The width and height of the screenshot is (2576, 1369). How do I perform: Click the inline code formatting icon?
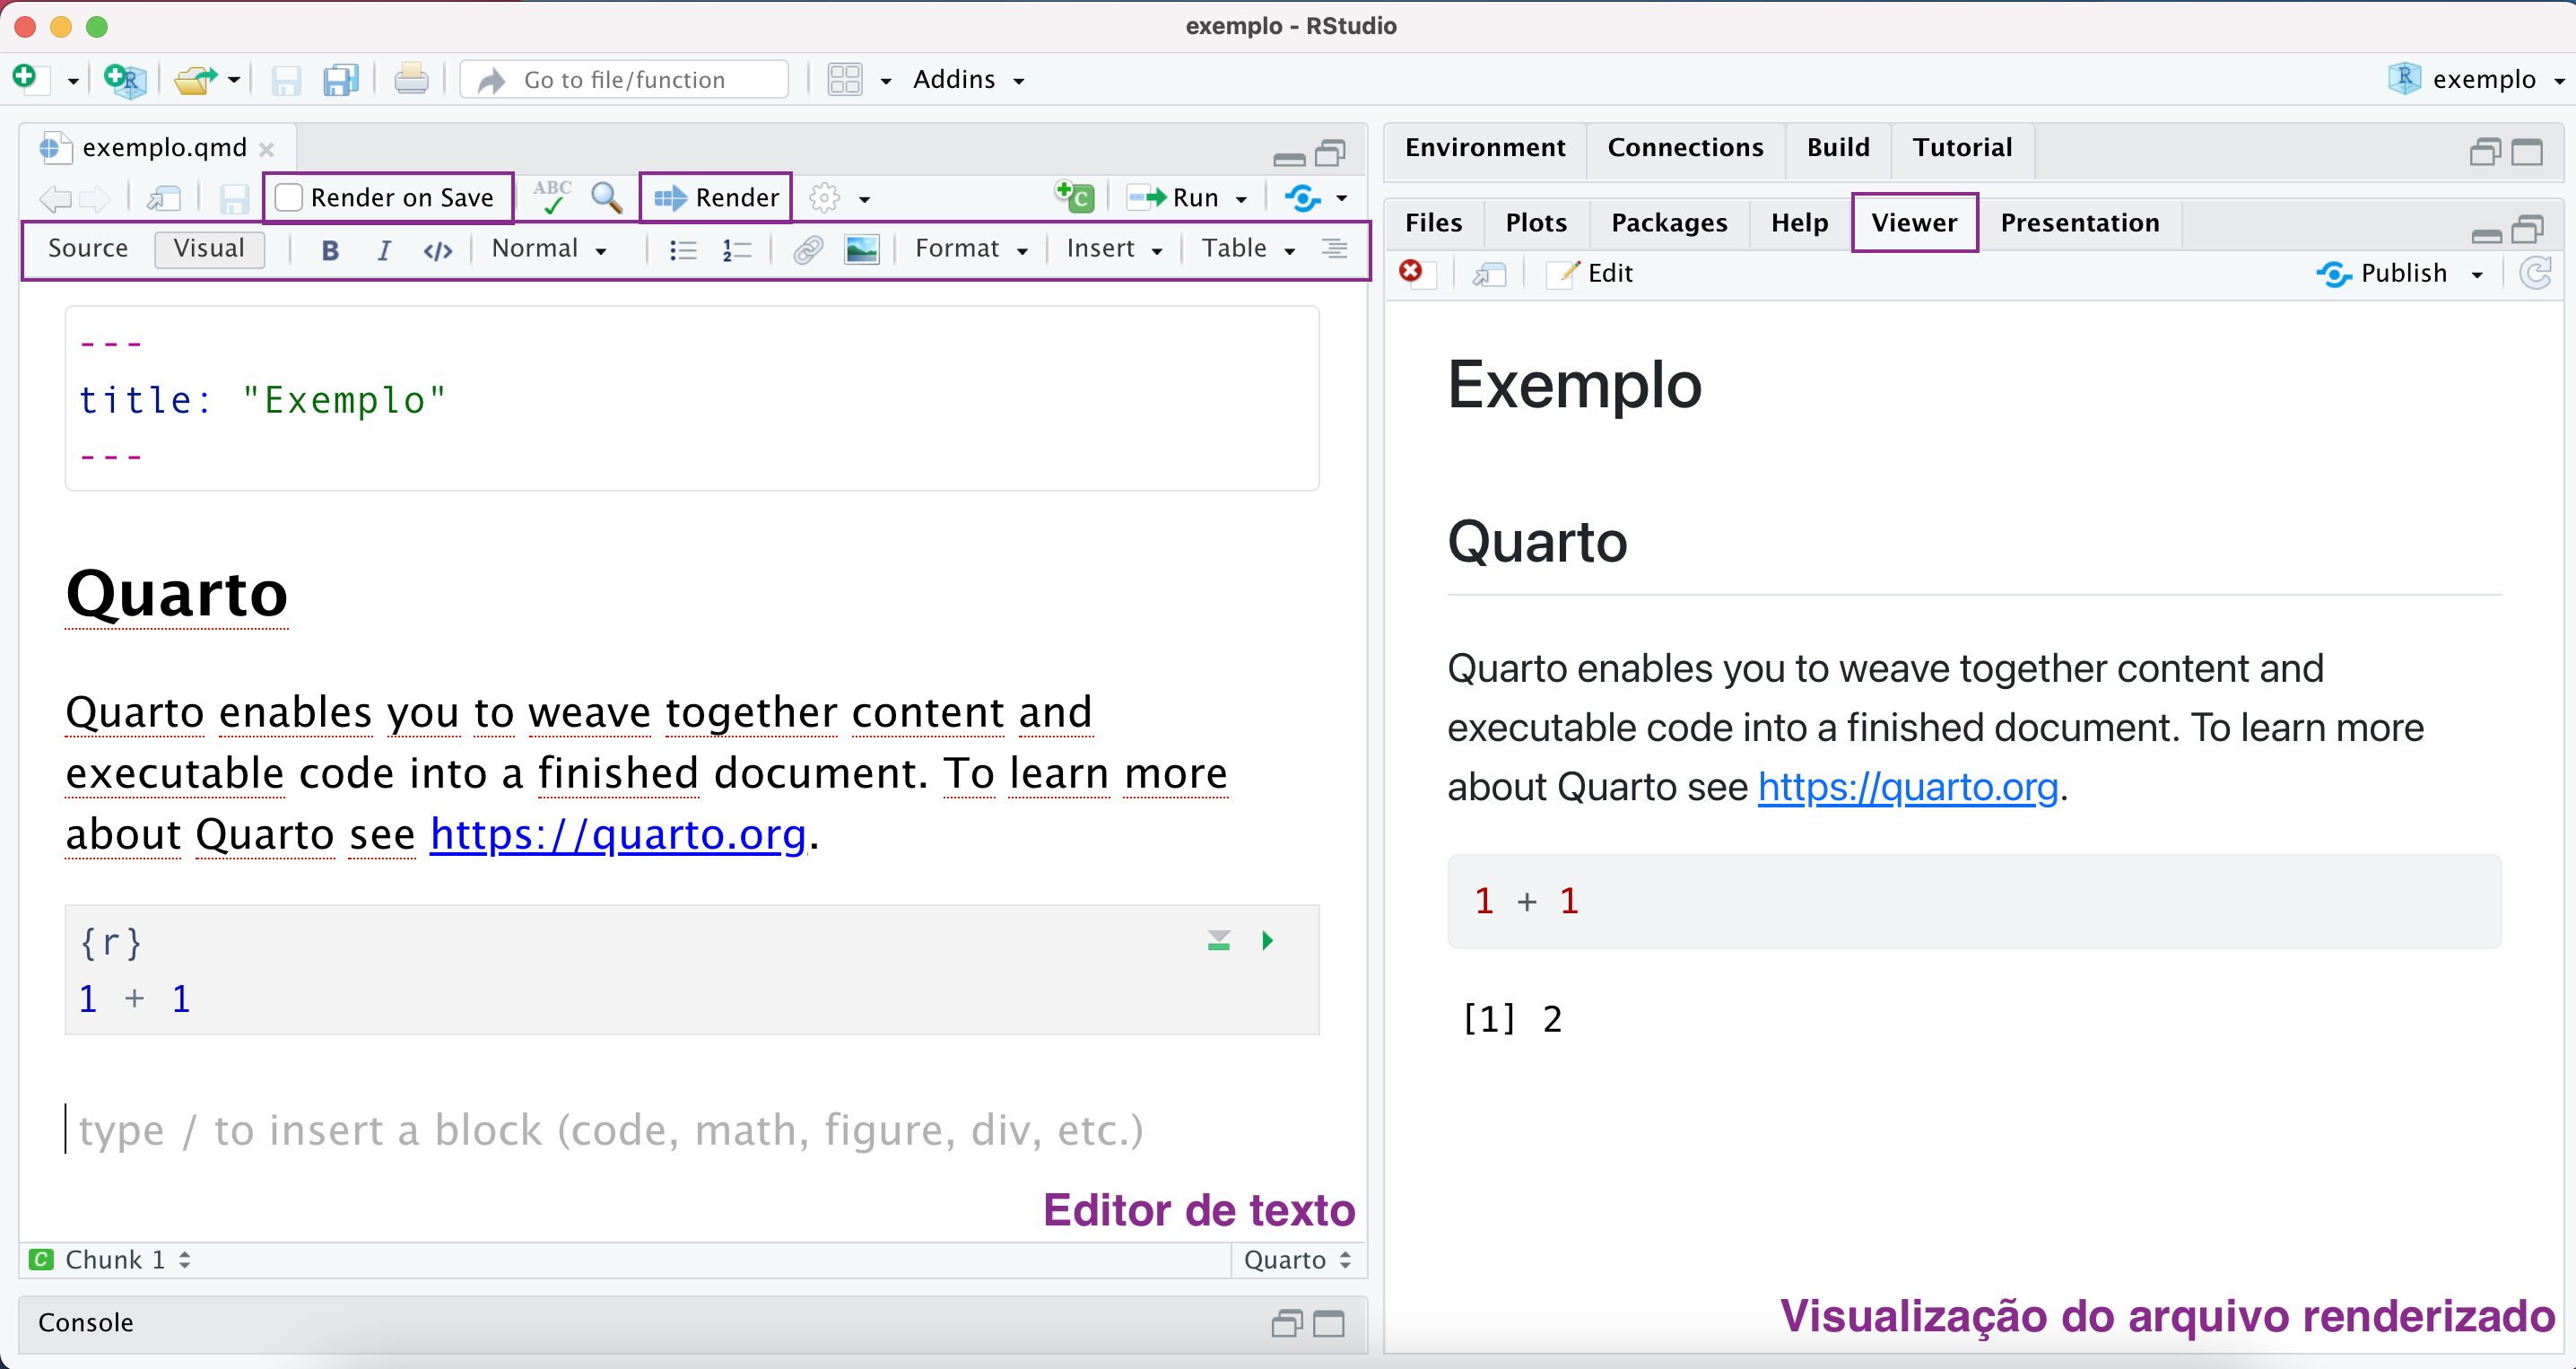(x=438, y=249)
